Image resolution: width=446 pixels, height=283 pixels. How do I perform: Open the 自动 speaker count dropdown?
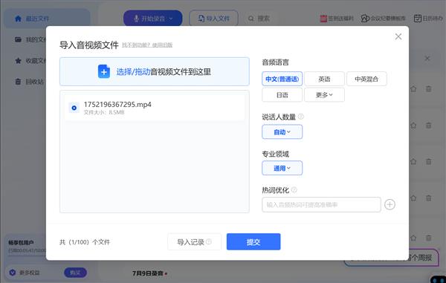[282, 131]
